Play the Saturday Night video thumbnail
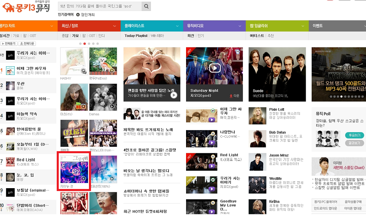The width and height of the screenshot is (366, 215). pos(215,68)
